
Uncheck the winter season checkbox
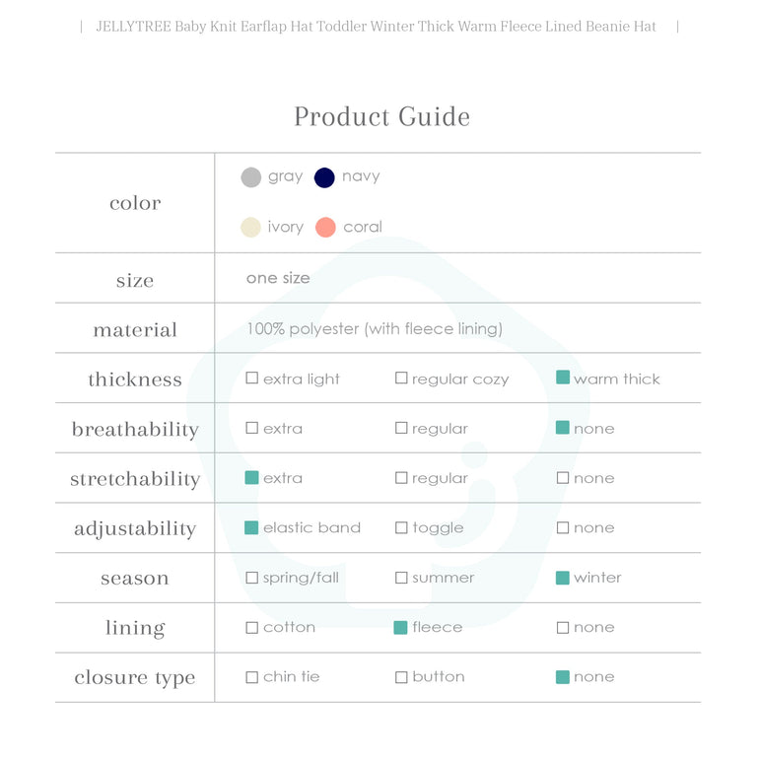[x=563, y=578]
